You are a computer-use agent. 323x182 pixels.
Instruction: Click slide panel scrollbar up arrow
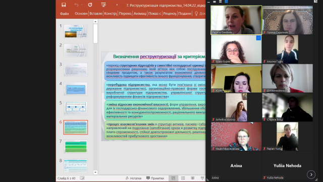pos(95,21)
